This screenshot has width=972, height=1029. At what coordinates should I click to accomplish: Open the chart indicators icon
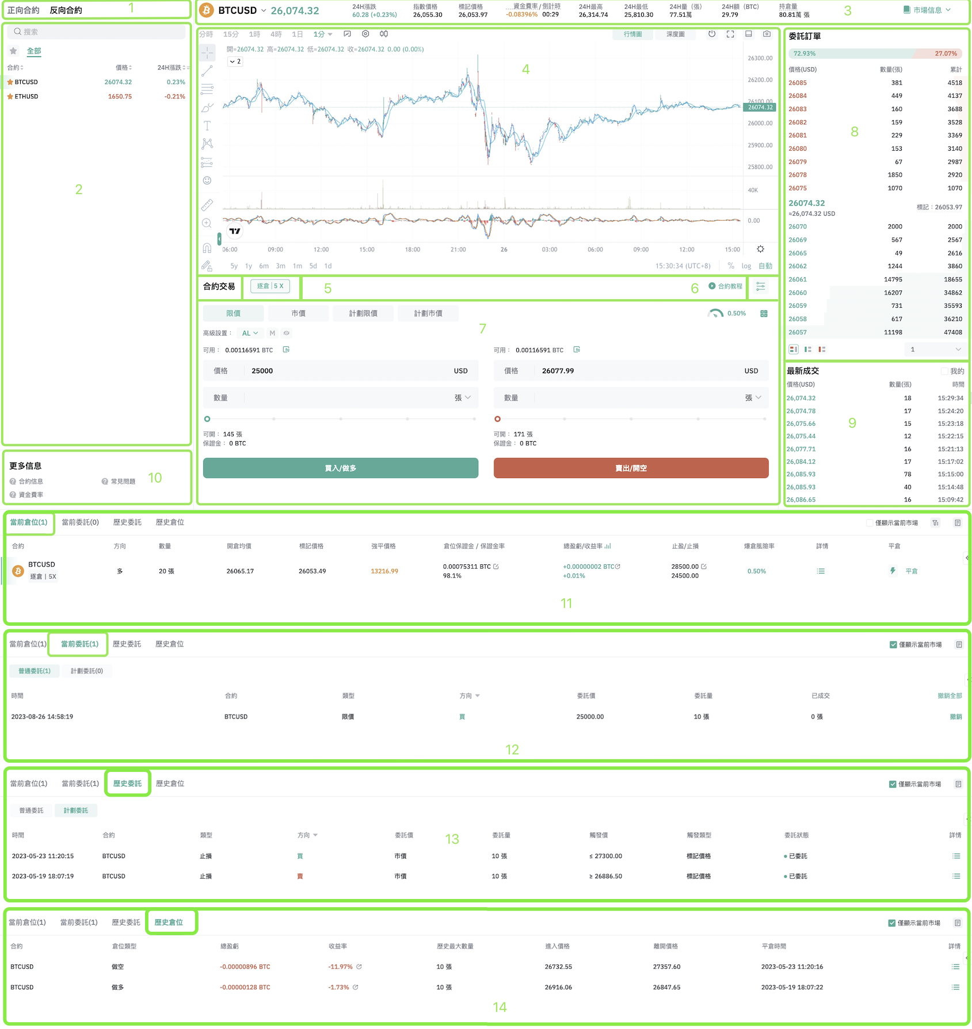pyautogui.click(x=347, y=34)
